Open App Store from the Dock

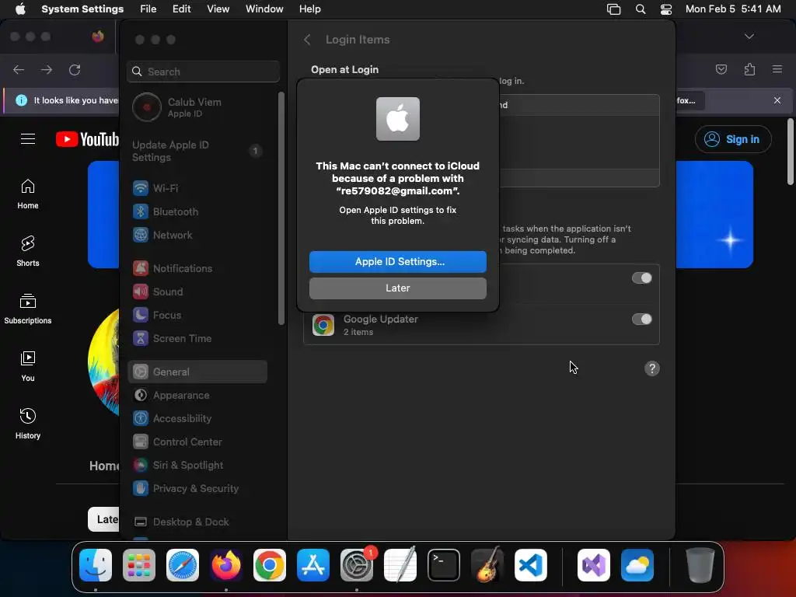313,565
